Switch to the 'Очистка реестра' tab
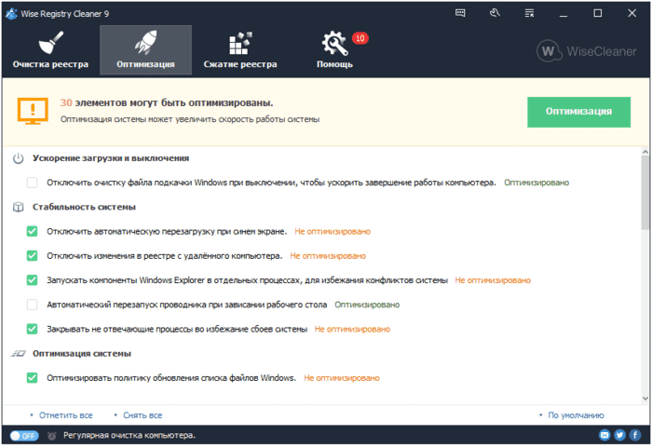Viewport: 652px width, 448px height. pos(51,50)
